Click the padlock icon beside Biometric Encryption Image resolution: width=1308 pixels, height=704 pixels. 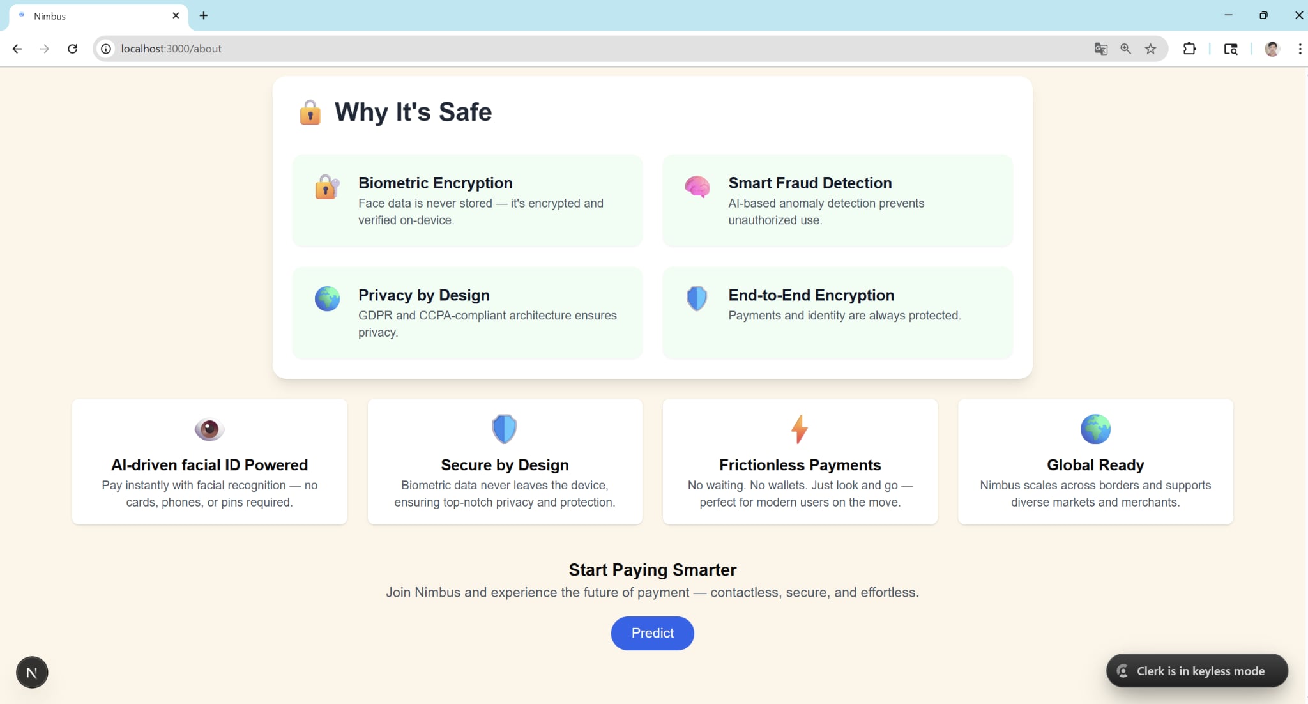326,187
